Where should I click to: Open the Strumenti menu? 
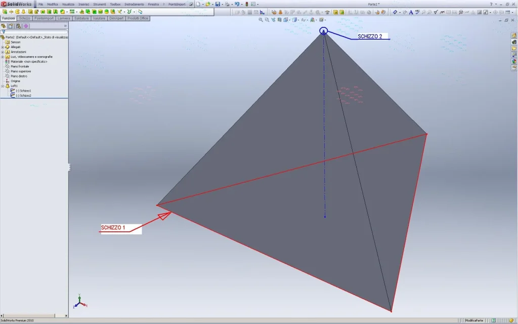pos(100,4)
